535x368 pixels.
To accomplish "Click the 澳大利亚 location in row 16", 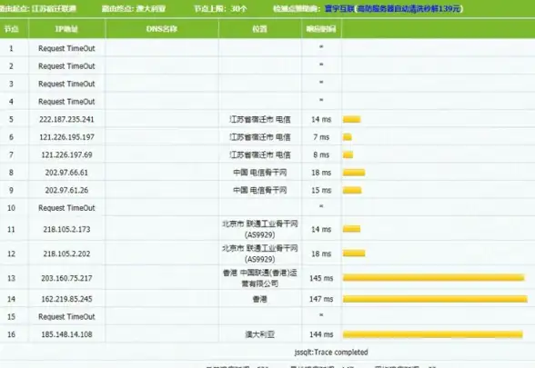I will click(260, 334).
